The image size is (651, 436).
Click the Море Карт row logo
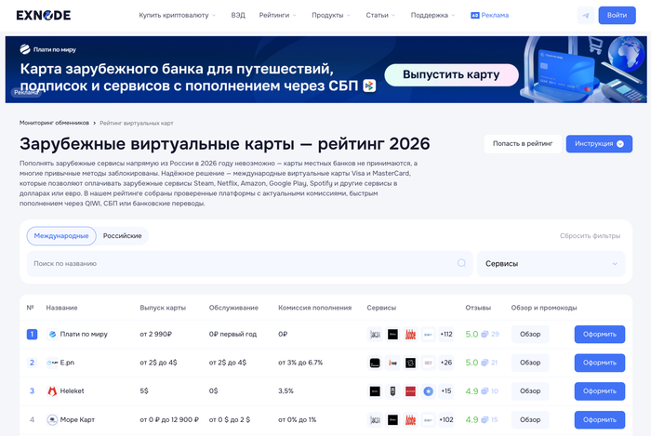52,420
